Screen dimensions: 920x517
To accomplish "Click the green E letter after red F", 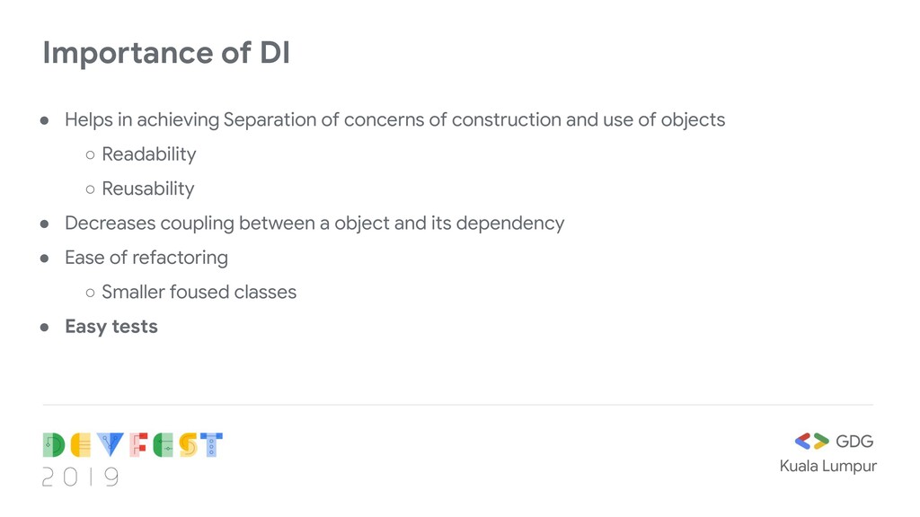I will coord(164,445).
